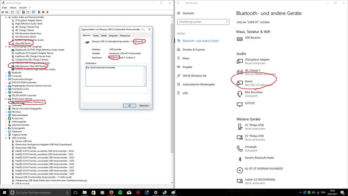Open Firefox from the taskbar
Screen dimensions: 348x196
click(111, 193)
